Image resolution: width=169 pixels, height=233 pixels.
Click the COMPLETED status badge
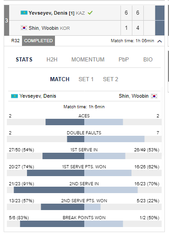(x=38, y=41)
